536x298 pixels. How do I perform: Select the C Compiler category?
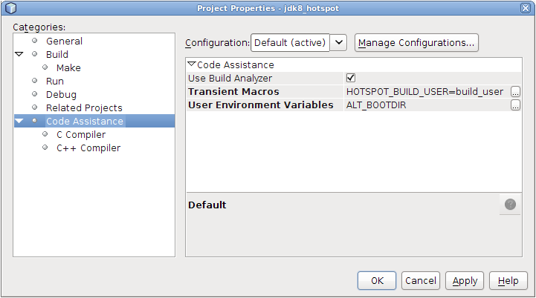tap(81, 135)
